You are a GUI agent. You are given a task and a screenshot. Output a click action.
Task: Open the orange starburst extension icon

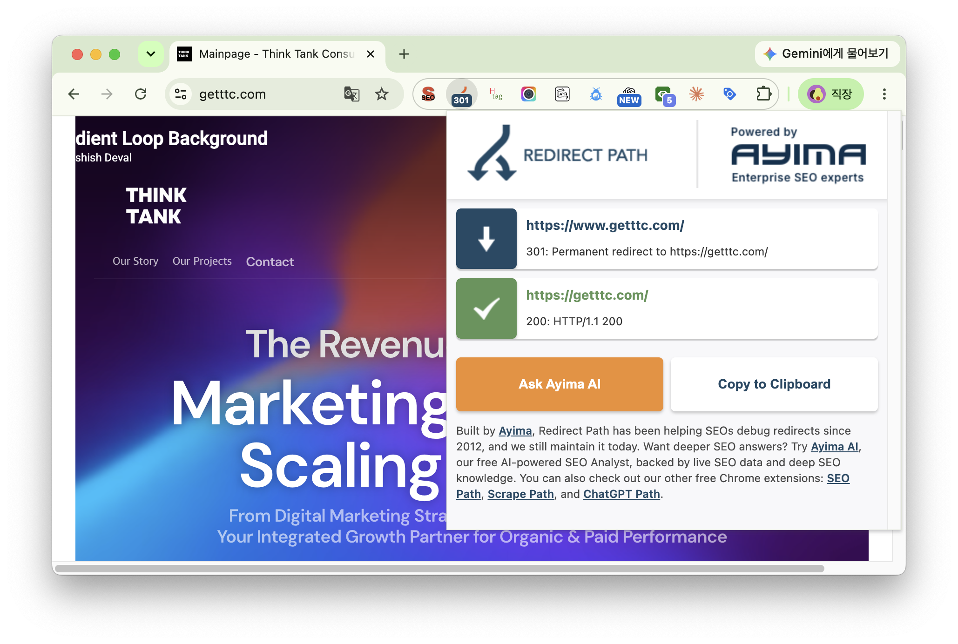(696, 94)
